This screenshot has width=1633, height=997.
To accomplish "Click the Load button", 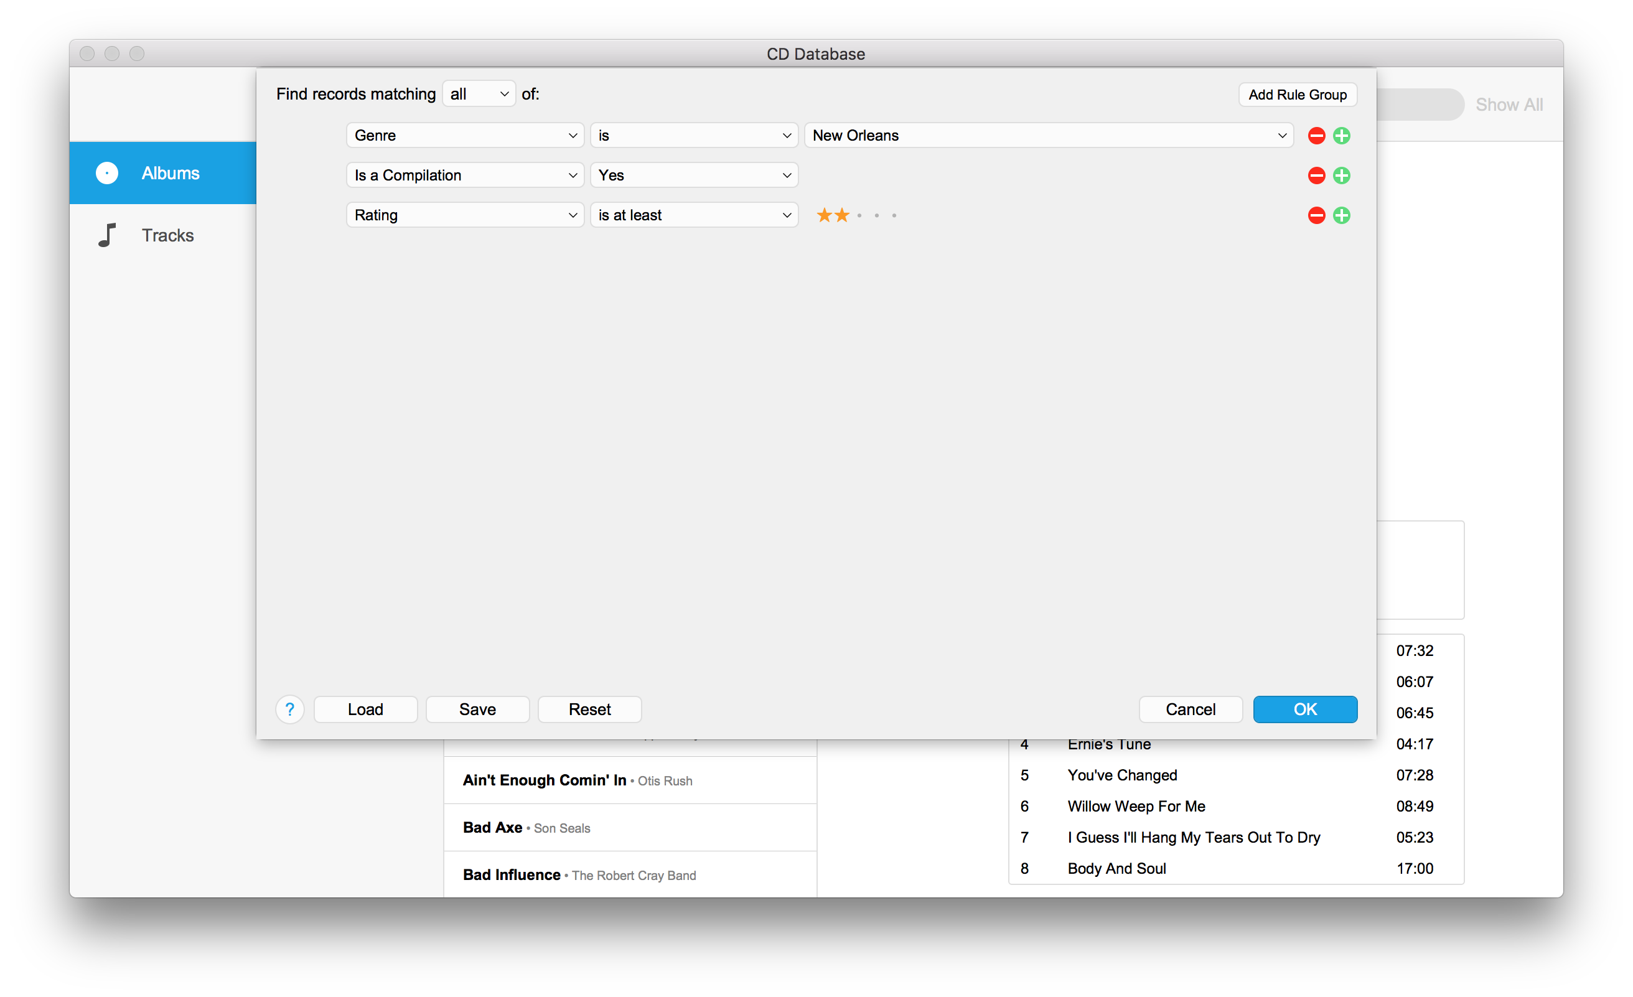I will click(365, 709).
